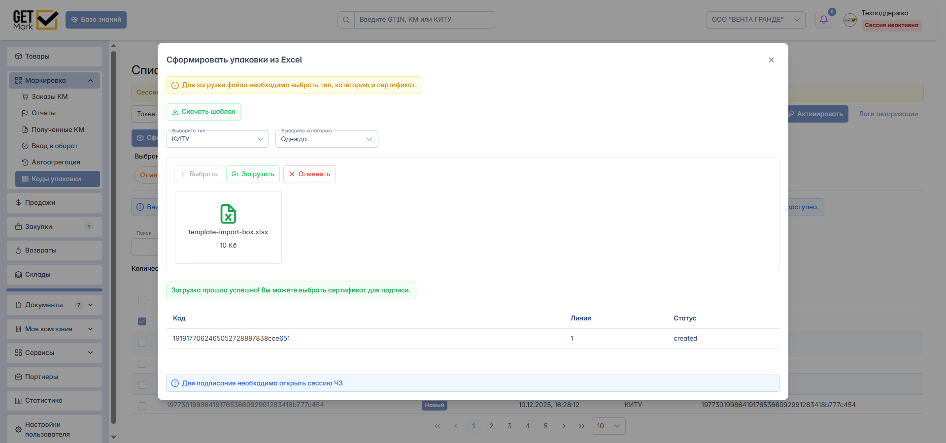Click the code 19191770624650527288878​38cce651
This screenshot has height=443, width=946.
[231, 339]
